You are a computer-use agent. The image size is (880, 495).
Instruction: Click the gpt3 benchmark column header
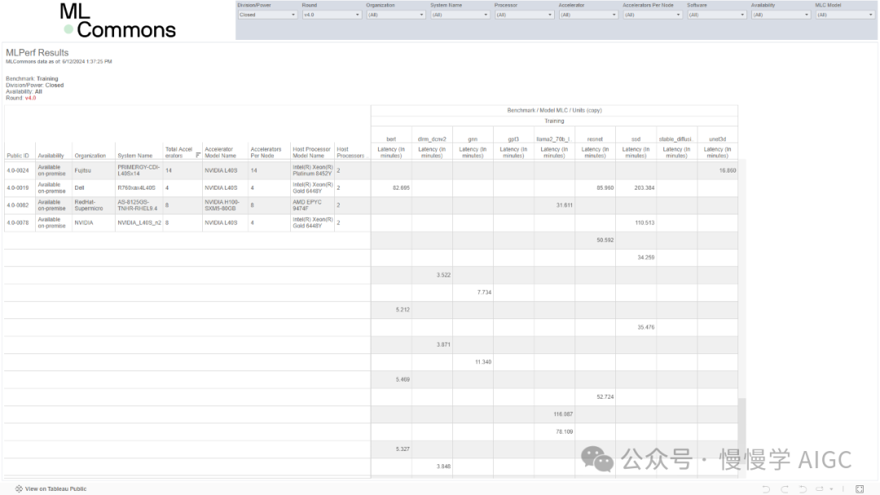point(513,139)
